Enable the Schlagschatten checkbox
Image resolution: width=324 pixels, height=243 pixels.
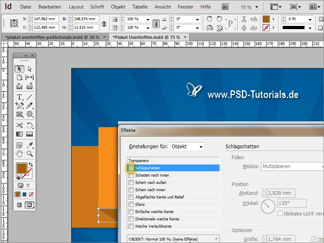(x=131, y=168)
